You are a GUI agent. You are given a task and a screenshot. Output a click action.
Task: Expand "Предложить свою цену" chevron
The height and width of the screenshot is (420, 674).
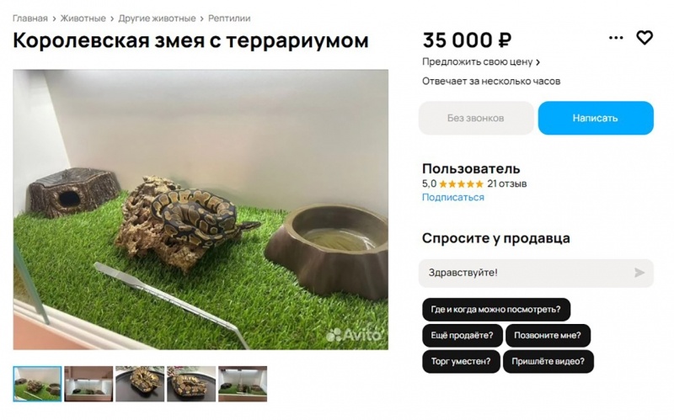(x=538, y=62)
